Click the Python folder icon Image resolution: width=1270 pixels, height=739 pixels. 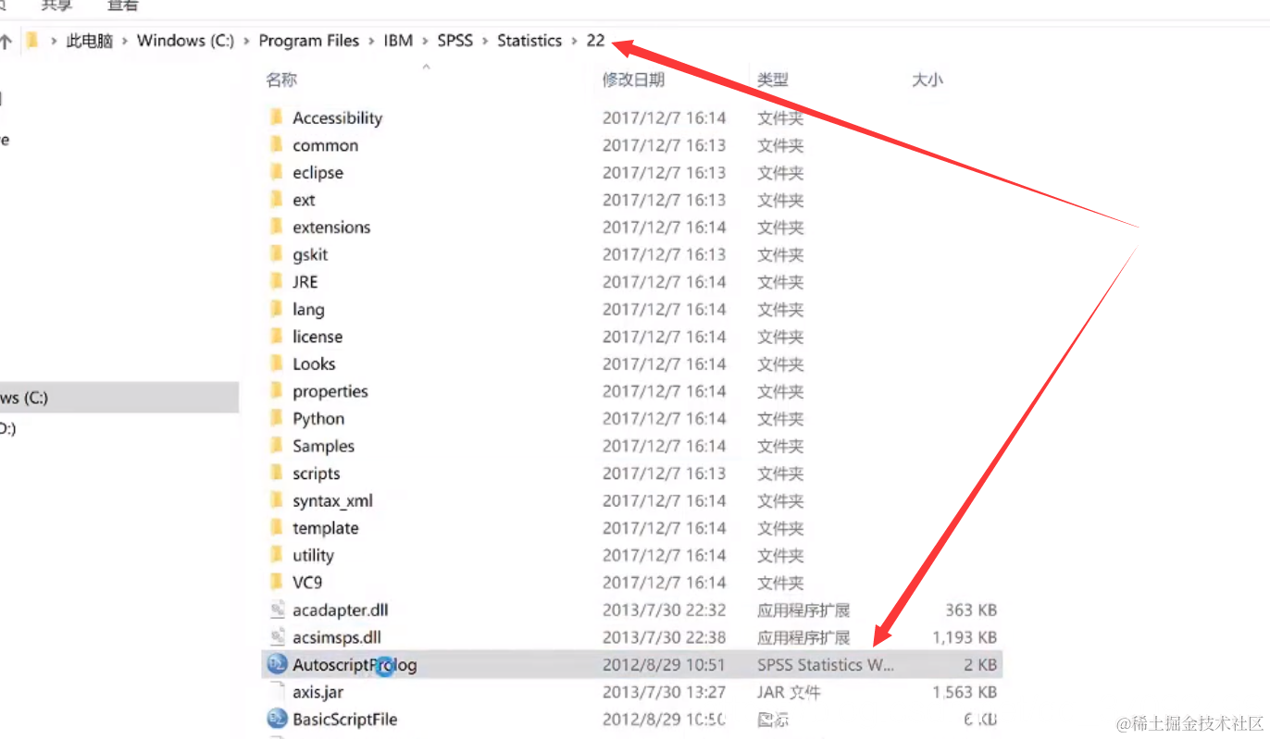pos(276,418)
